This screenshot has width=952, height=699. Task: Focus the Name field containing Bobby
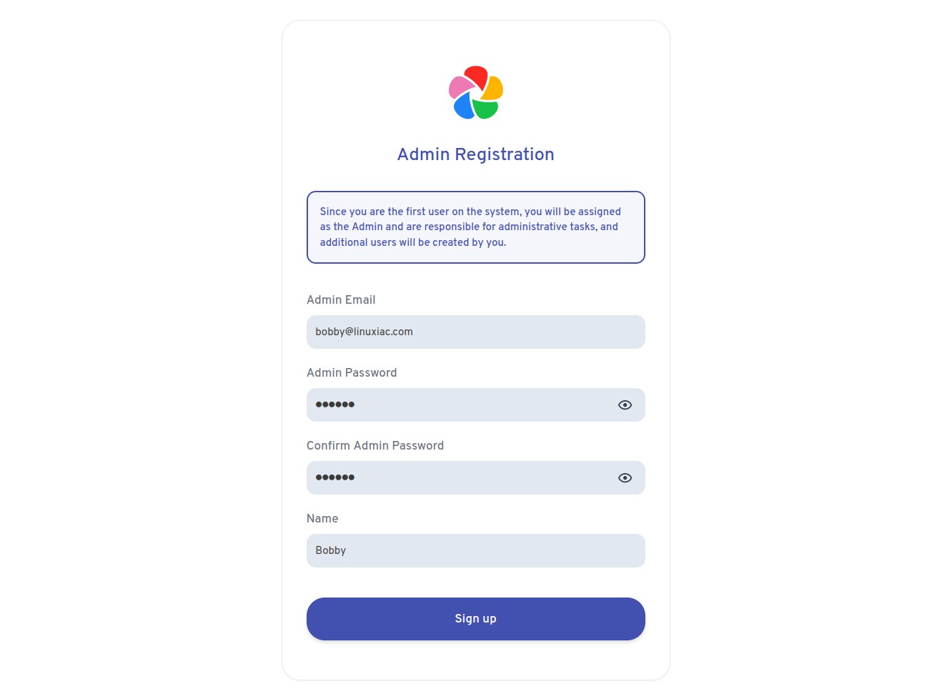[x=476, y=551]
